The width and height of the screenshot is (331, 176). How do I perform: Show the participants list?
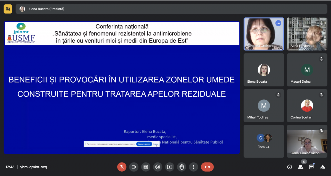[300, 167]
